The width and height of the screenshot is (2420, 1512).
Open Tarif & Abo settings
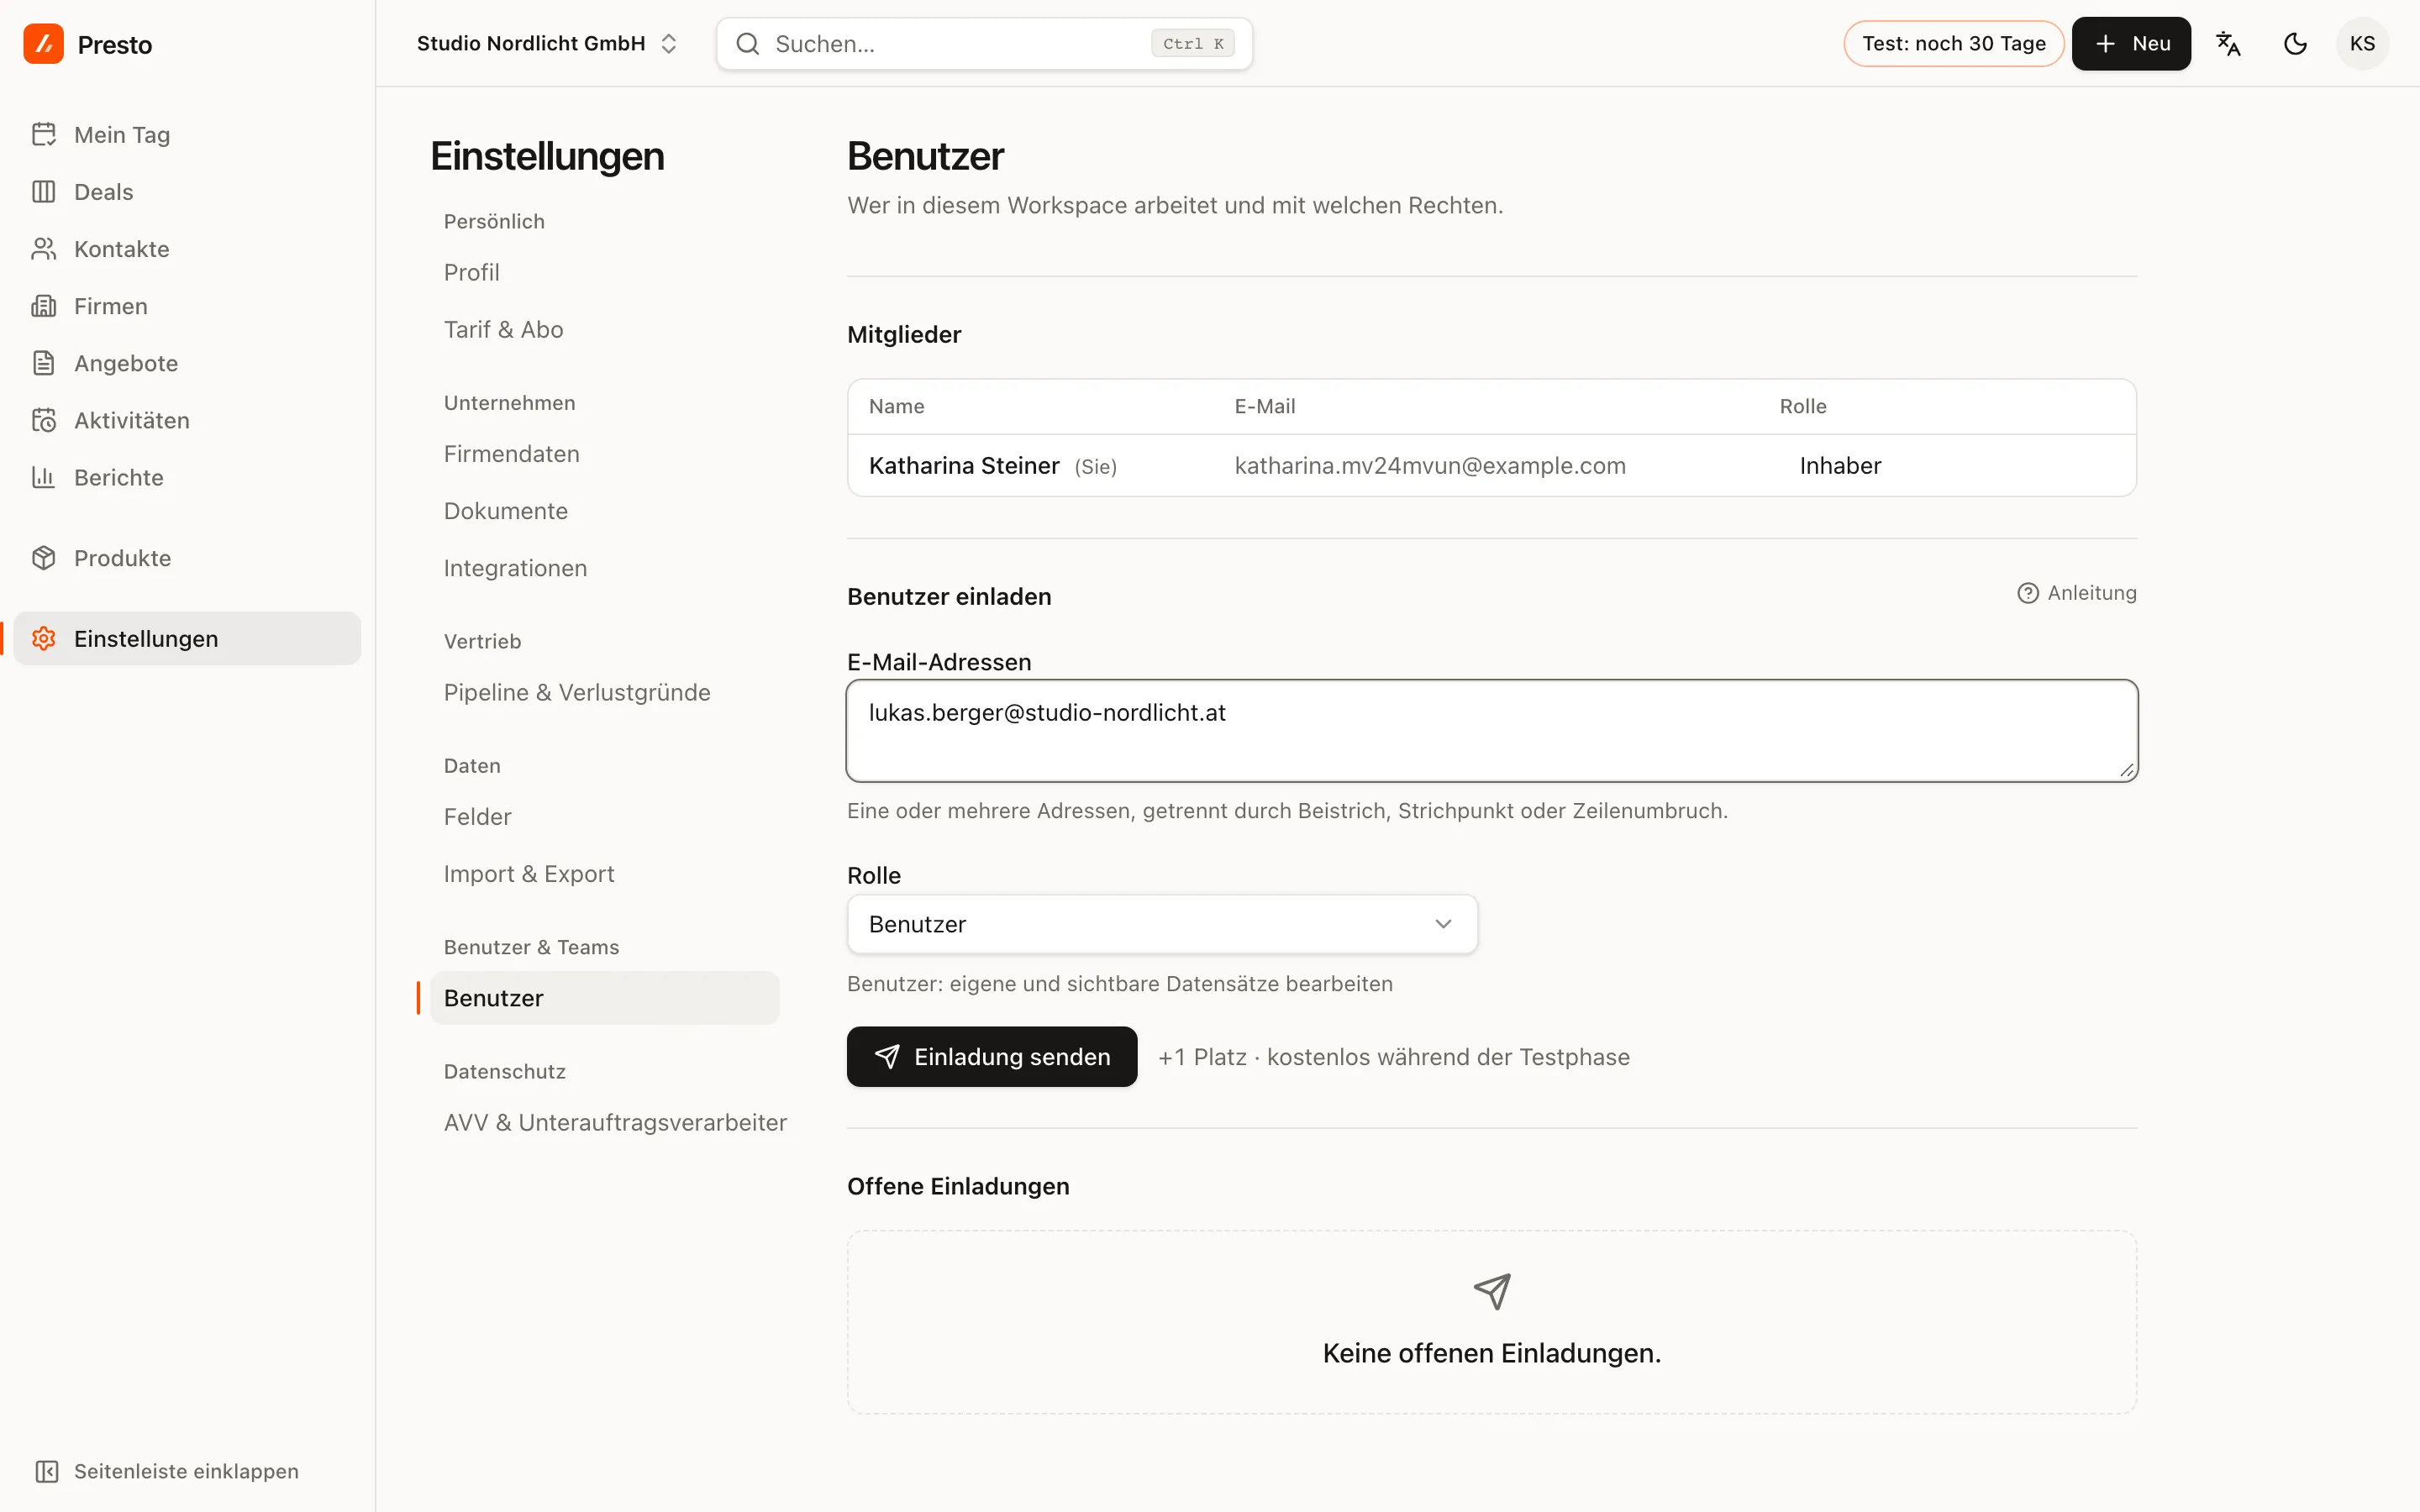503,329
